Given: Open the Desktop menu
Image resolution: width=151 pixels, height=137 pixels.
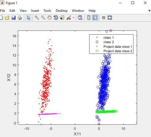Looking at the screenshot, I should tap(62, 11).
